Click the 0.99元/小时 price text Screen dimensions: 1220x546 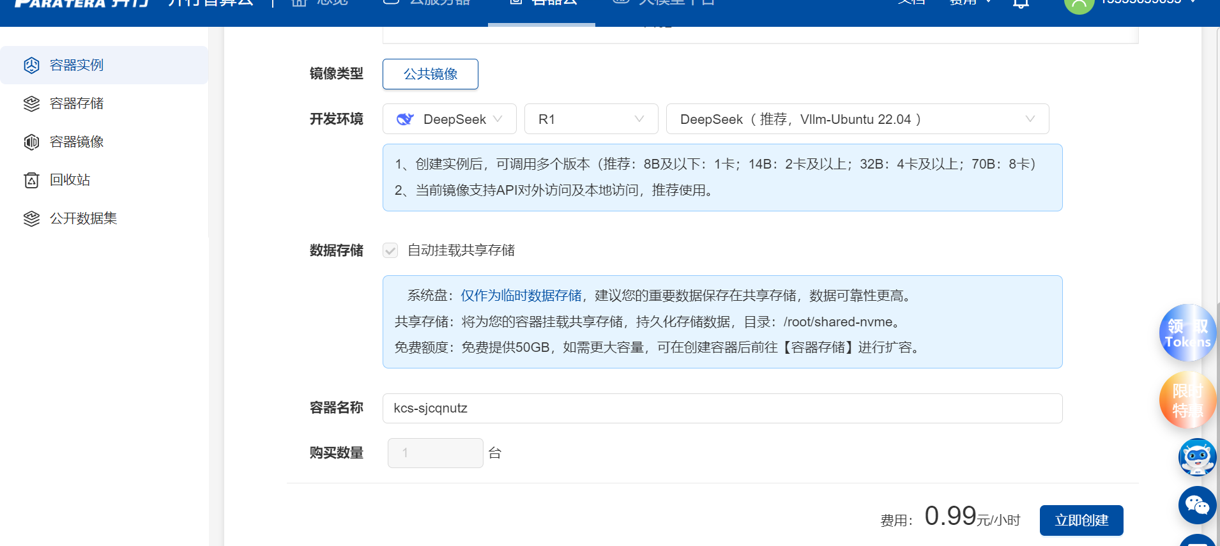972,516
